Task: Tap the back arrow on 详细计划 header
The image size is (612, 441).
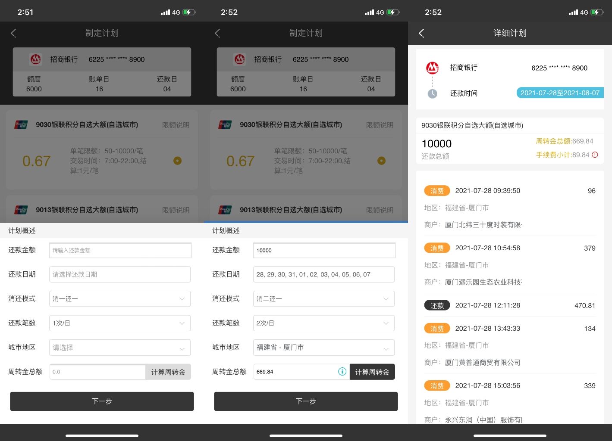Action: [x=421, y=33]
